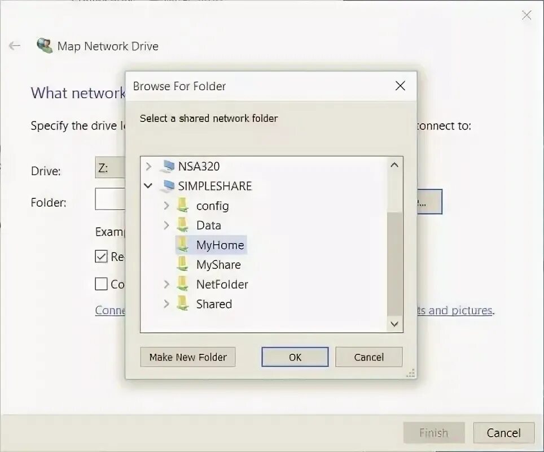Select the NSA320 tree label
This screenshot has width=544, height=452.
[x=199, y=167]
